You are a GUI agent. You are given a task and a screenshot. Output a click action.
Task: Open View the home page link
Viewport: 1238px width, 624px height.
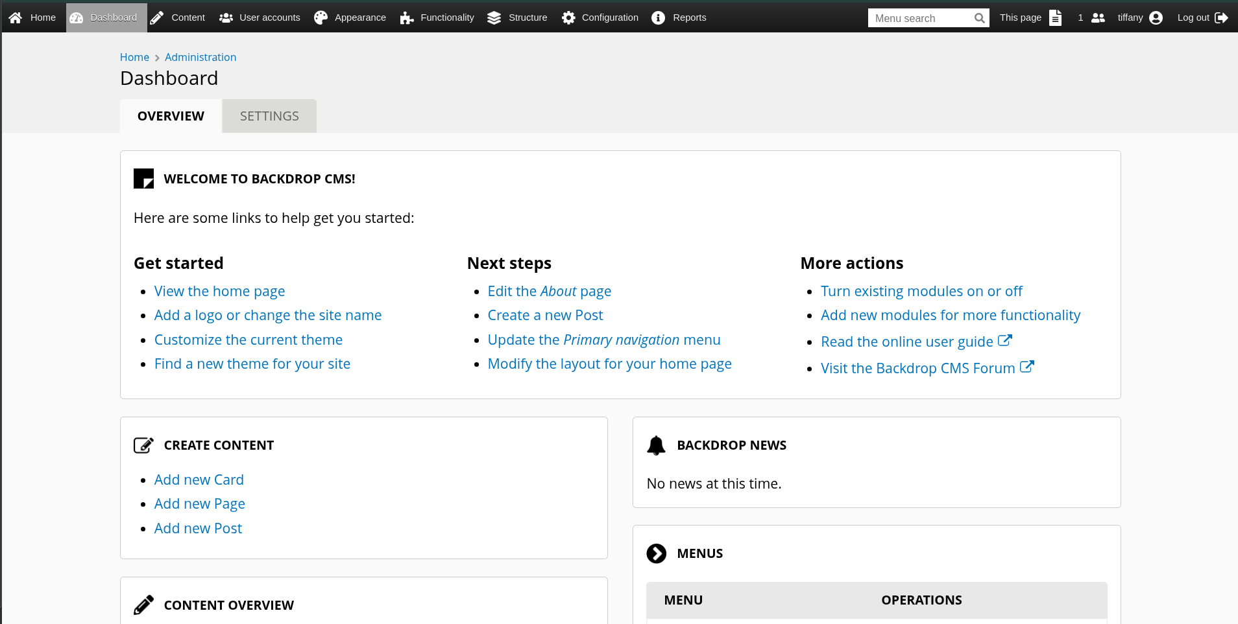point(219,292)
